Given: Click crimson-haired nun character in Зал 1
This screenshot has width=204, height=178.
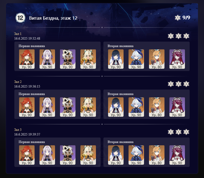Looking at the screenshot, I should [x=177, y=59].
